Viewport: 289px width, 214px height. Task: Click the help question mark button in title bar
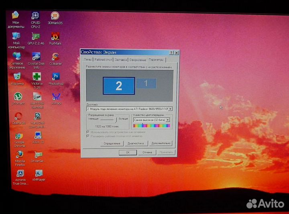tap(171, 52)
